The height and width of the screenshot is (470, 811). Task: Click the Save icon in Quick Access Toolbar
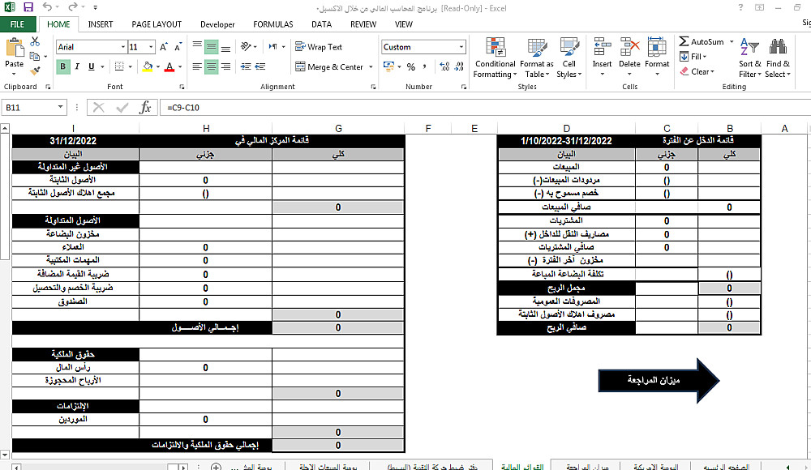[28, 7]
